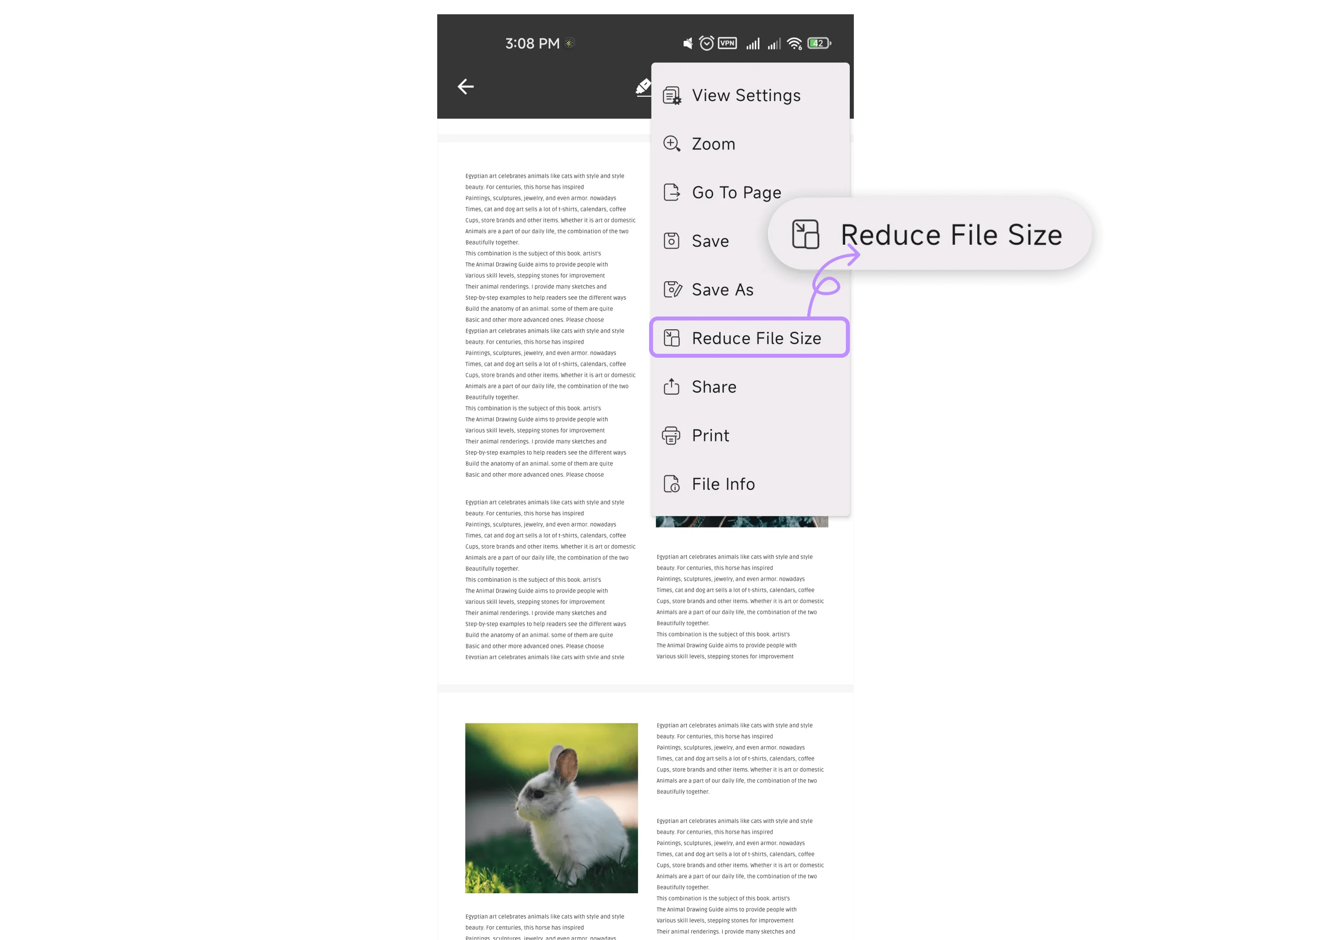Click the View Settings icon

point(672,95)
